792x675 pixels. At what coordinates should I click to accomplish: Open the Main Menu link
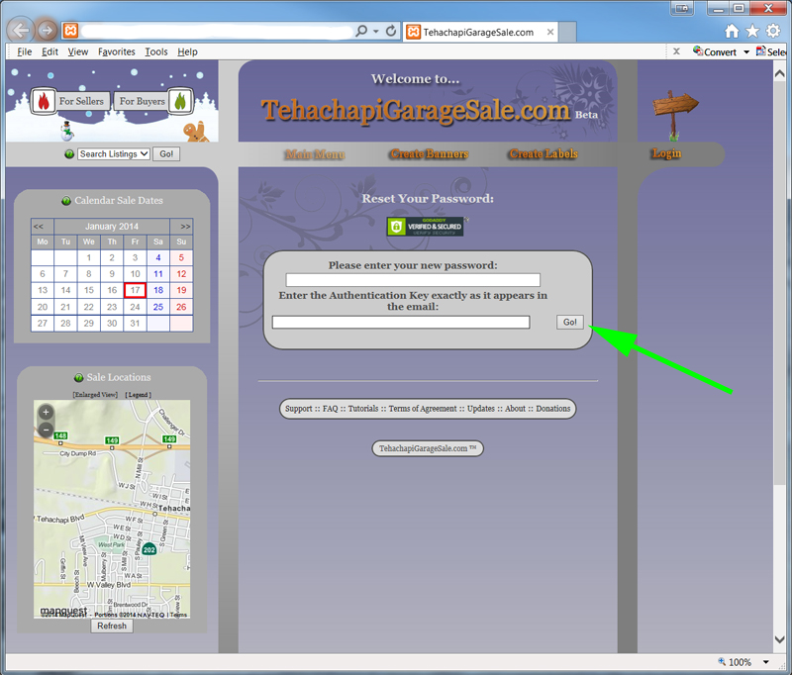tap(315, 154)
